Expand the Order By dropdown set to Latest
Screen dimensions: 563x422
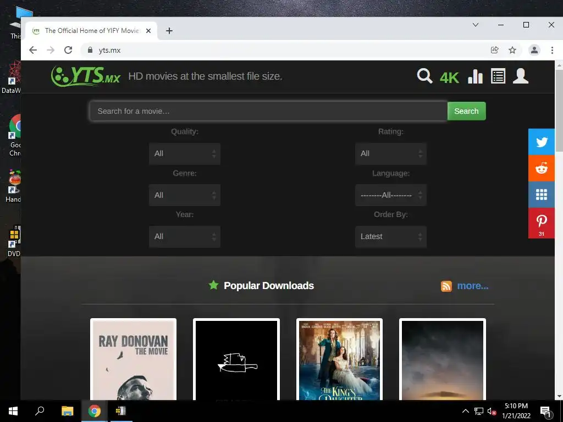tap(391, 236)
